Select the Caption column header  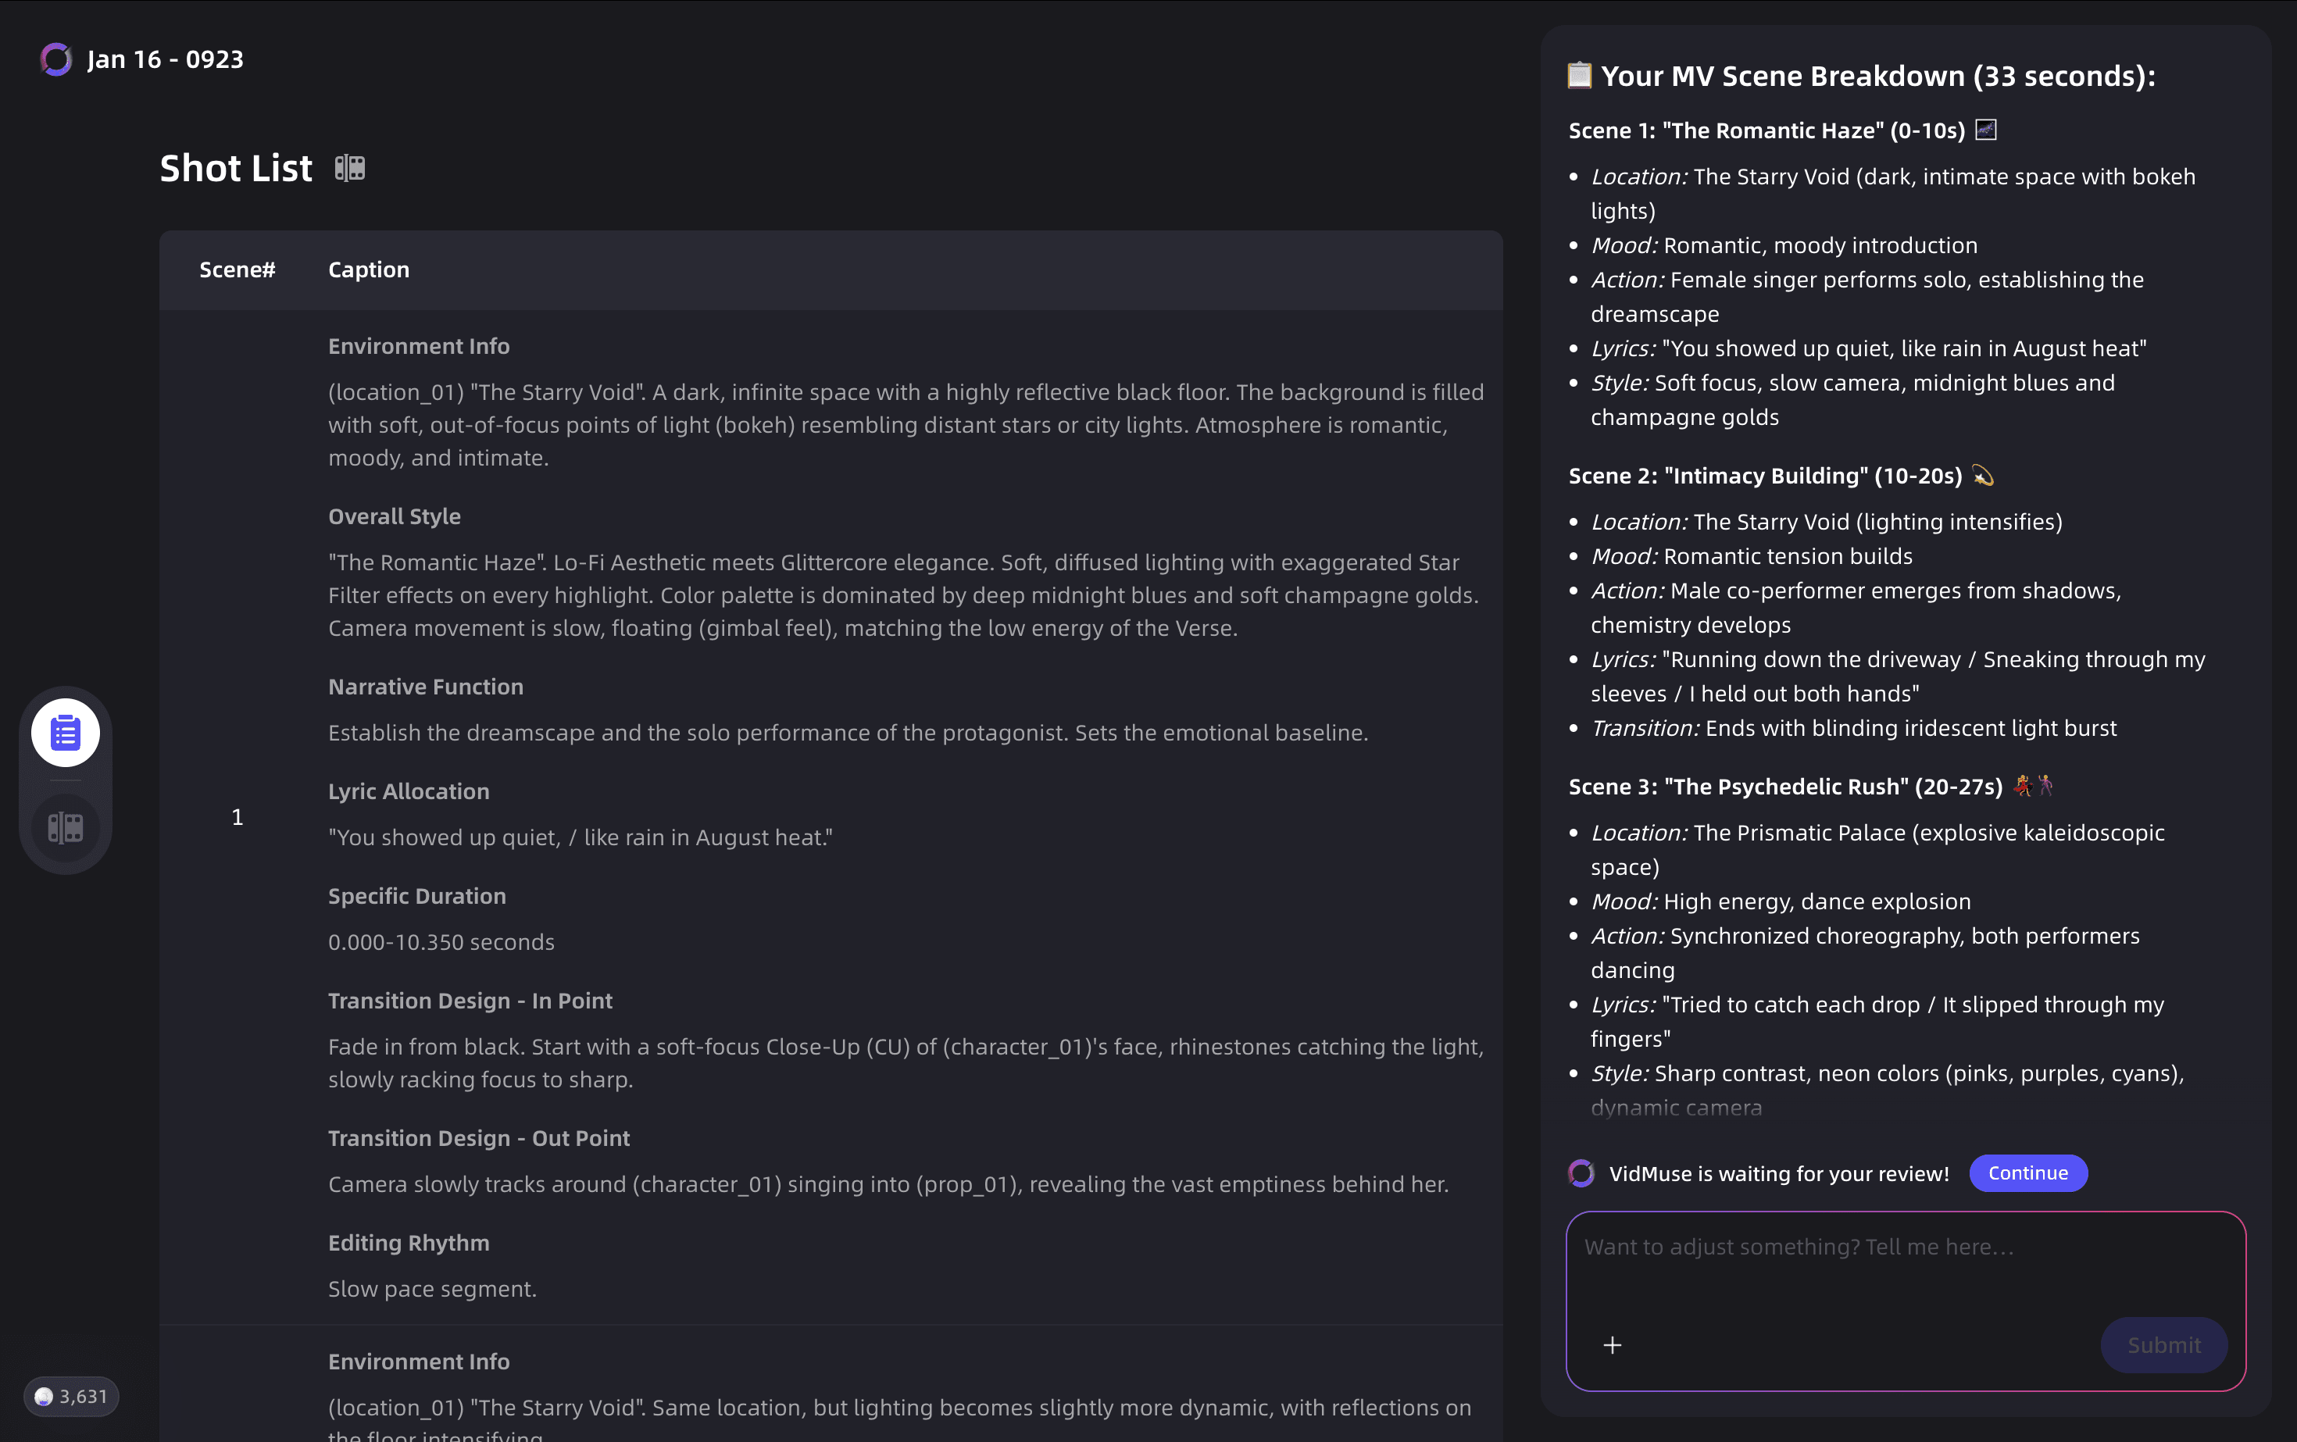click(x=368, y=269)
